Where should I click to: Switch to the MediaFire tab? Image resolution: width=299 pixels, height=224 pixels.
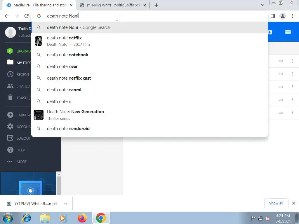tap(39, 5)
